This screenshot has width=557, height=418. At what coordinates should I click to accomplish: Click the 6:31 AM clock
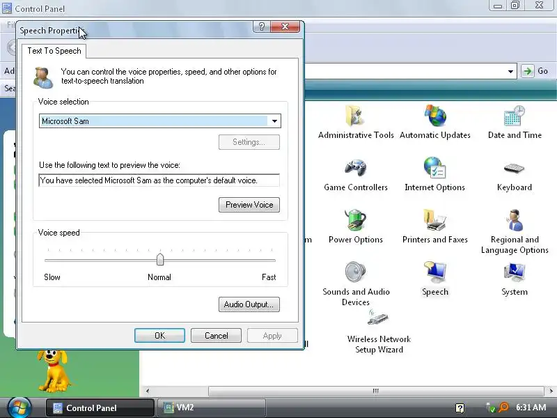coord(531,408)
